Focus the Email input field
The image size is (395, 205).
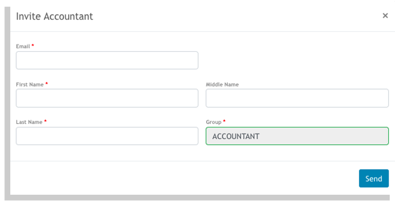pos(107,60)
